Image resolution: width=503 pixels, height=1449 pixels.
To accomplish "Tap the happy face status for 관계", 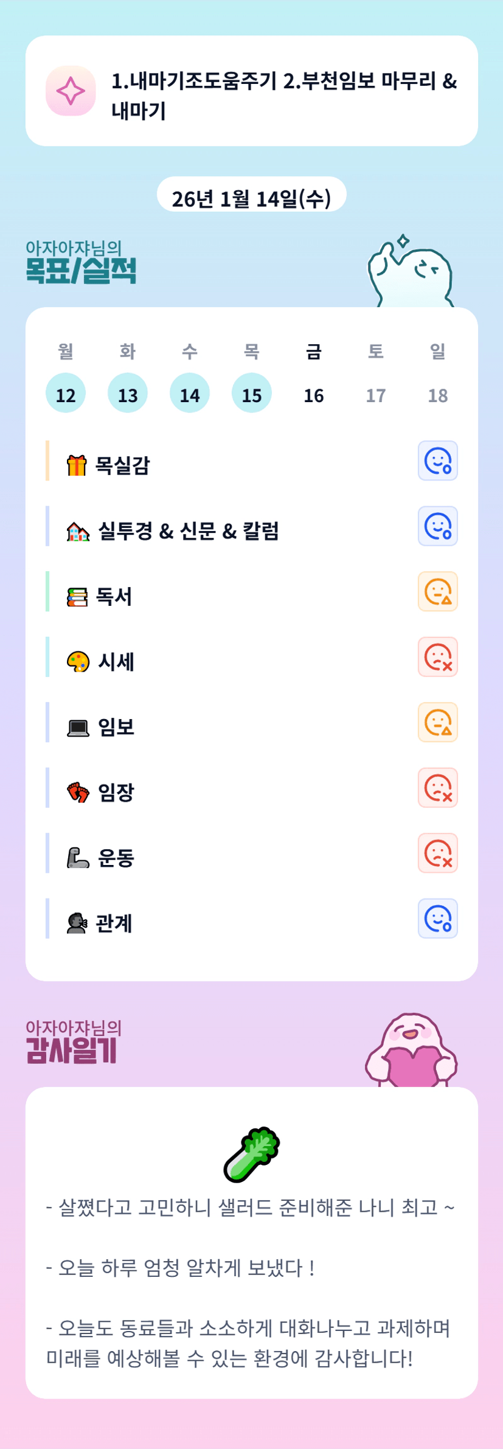I will coord(437,919).
